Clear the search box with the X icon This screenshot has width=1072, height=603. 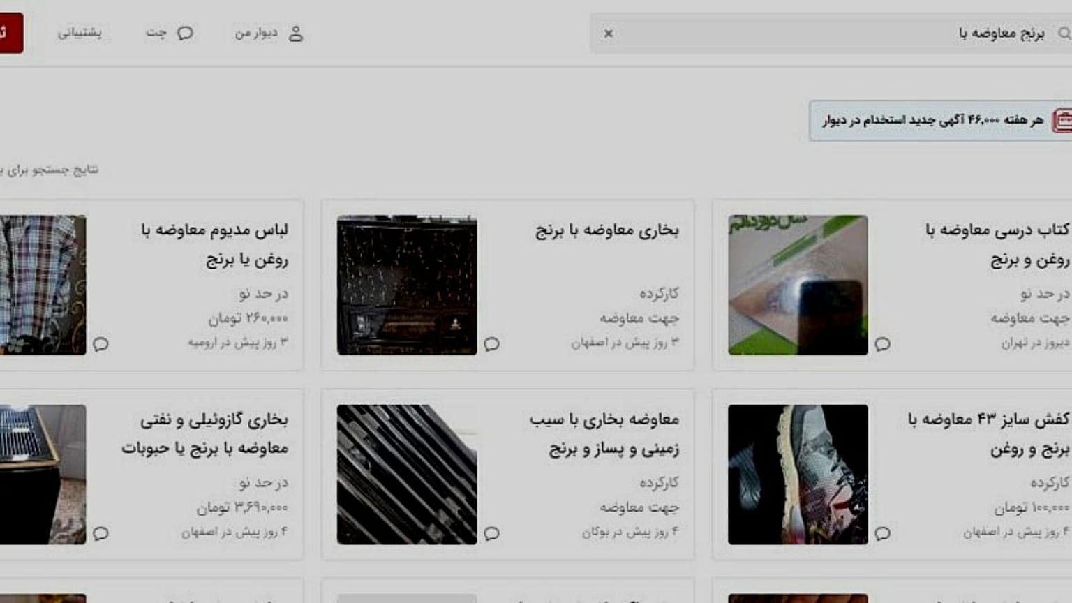[608, 33]
